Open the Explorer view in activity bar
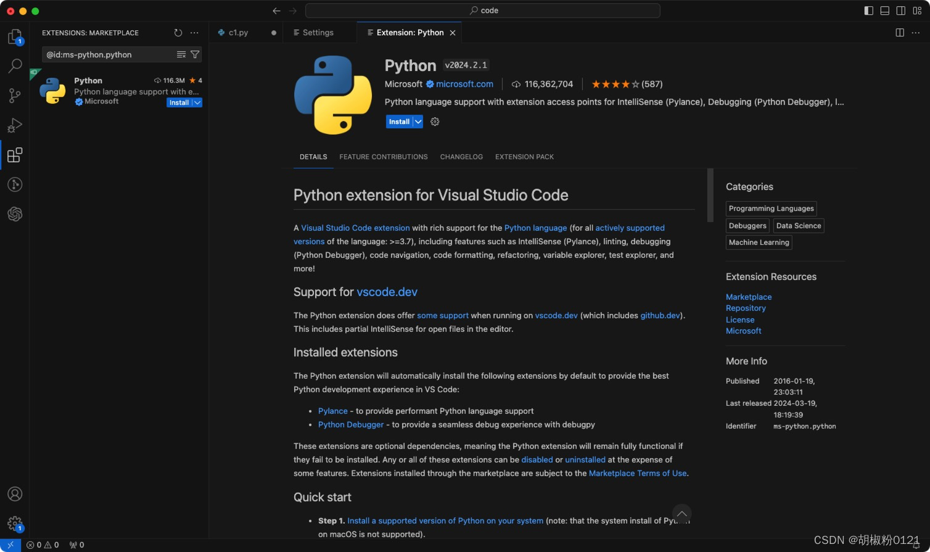 pos(15,37)
